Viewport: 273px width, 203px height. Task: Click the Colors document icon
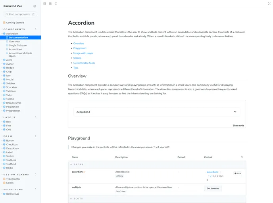point(4,183)
